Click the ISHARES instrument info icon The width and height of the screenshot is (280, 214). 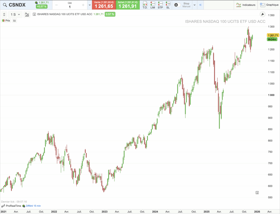[x=34, y=14]
